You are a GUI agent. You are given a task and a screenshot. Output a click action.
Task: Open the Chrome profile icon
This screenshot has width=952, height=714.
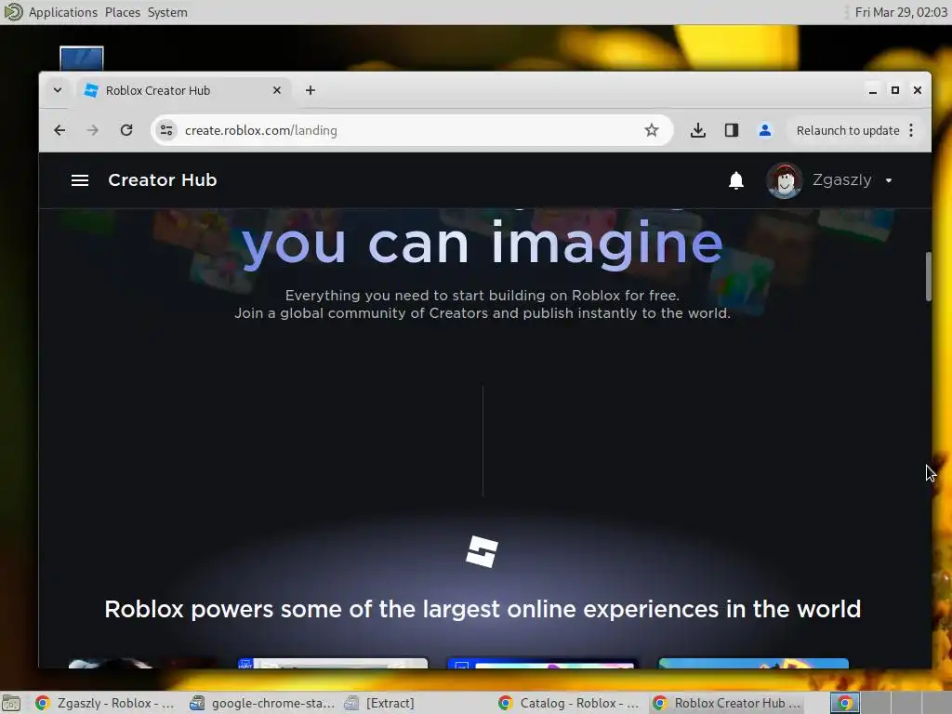(x=765, y=130)
